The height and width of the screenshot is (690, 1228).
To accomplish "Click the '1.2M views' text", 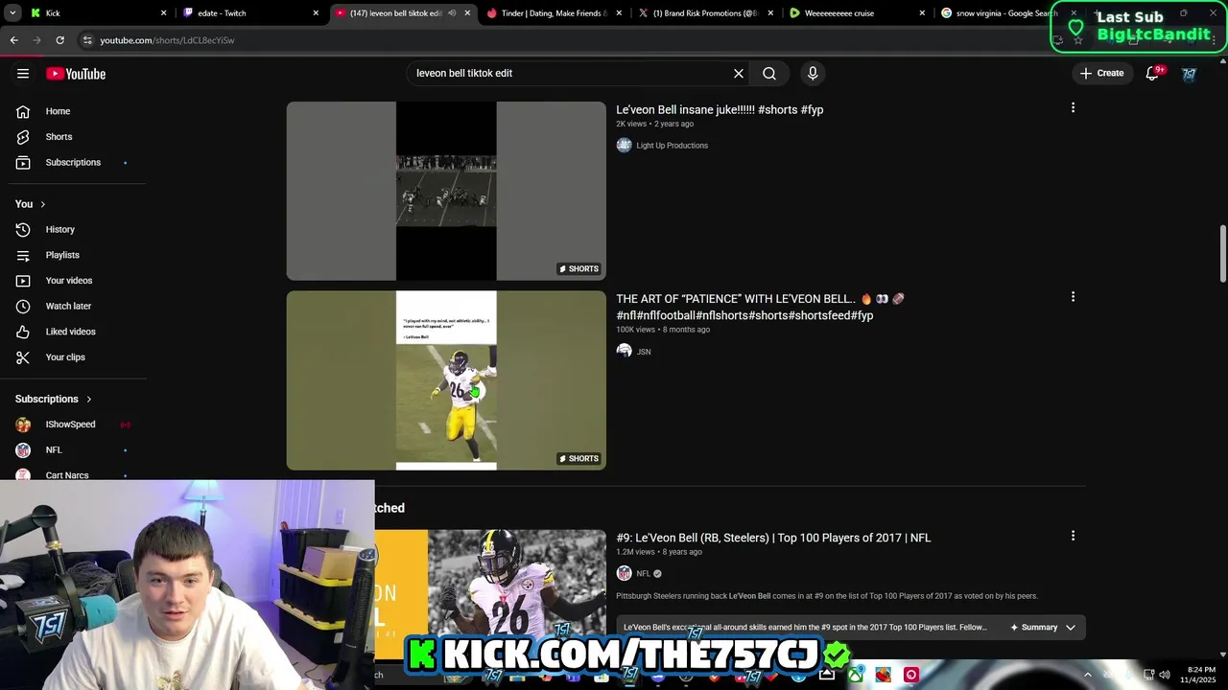I will [635, 552].
